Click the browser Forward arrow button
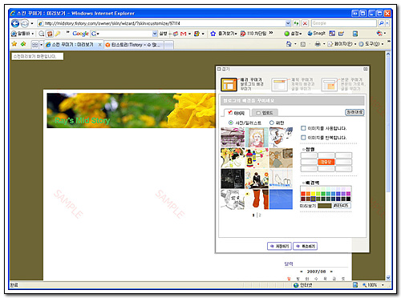This screenshot has width=401, height=298. point(25,23)
